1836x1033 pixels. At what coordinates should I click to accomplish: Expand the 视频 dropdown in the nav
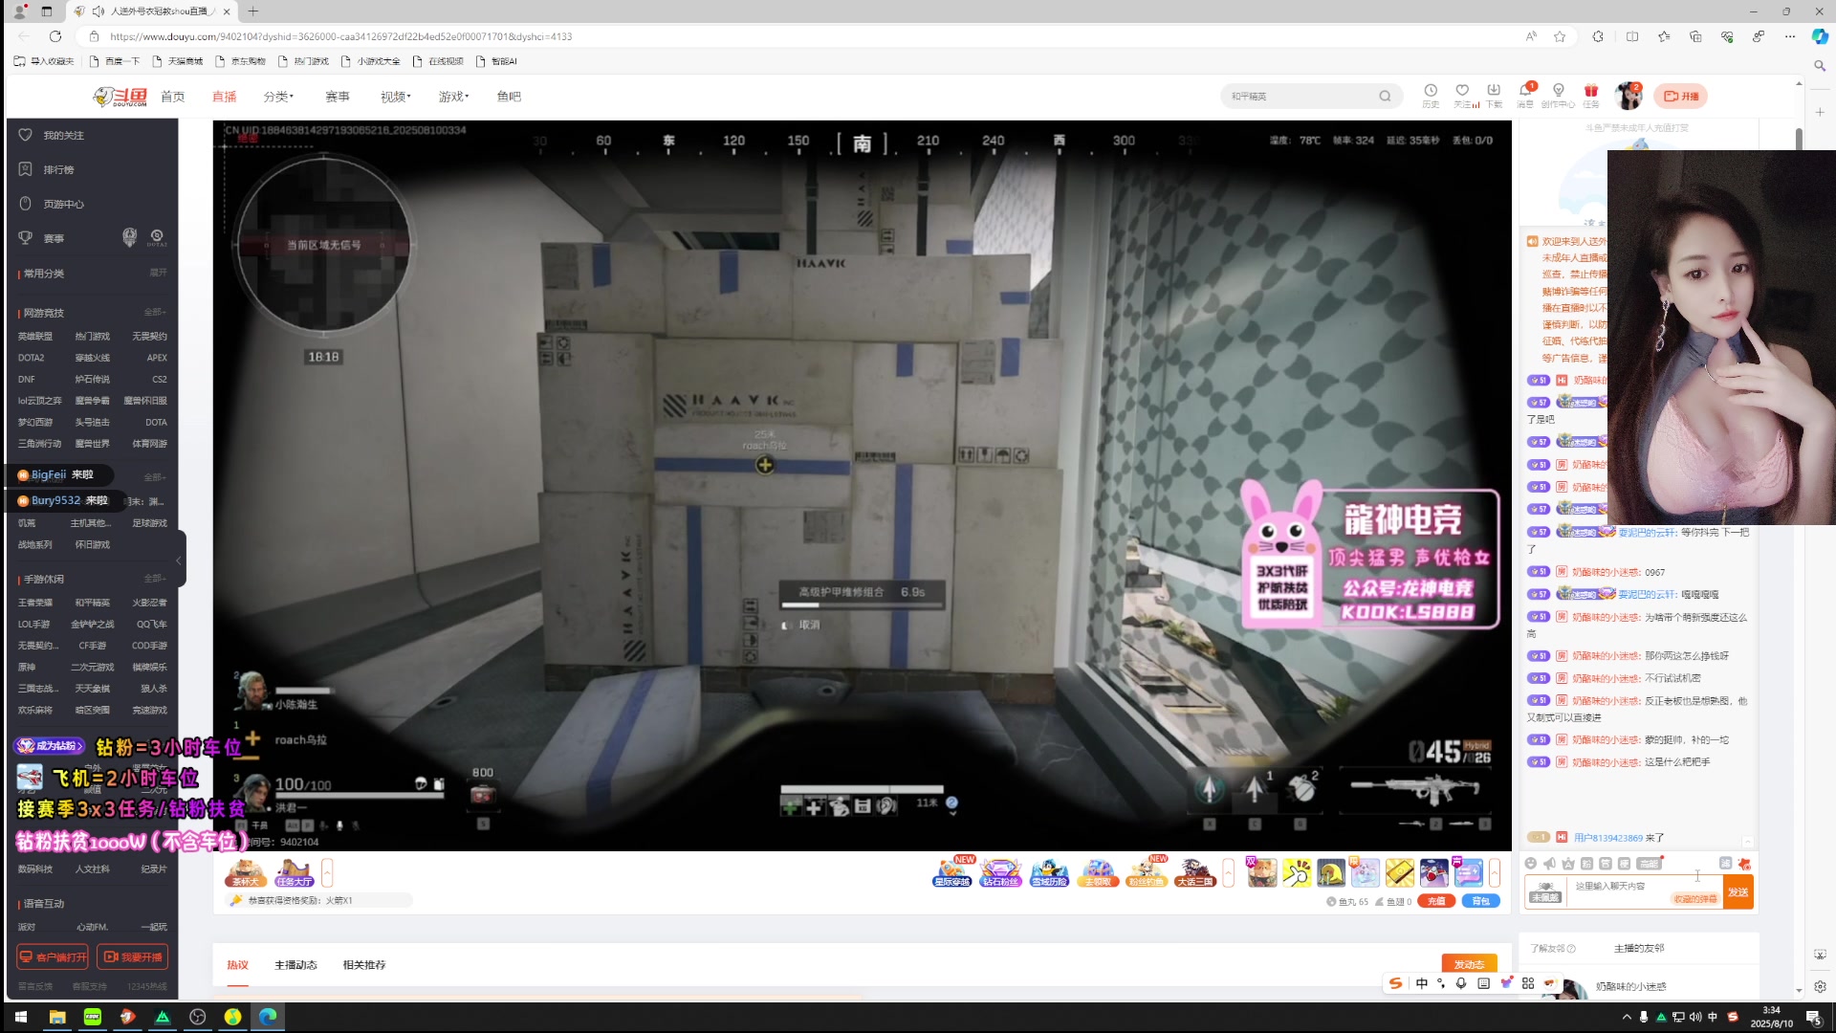point(395,97)
